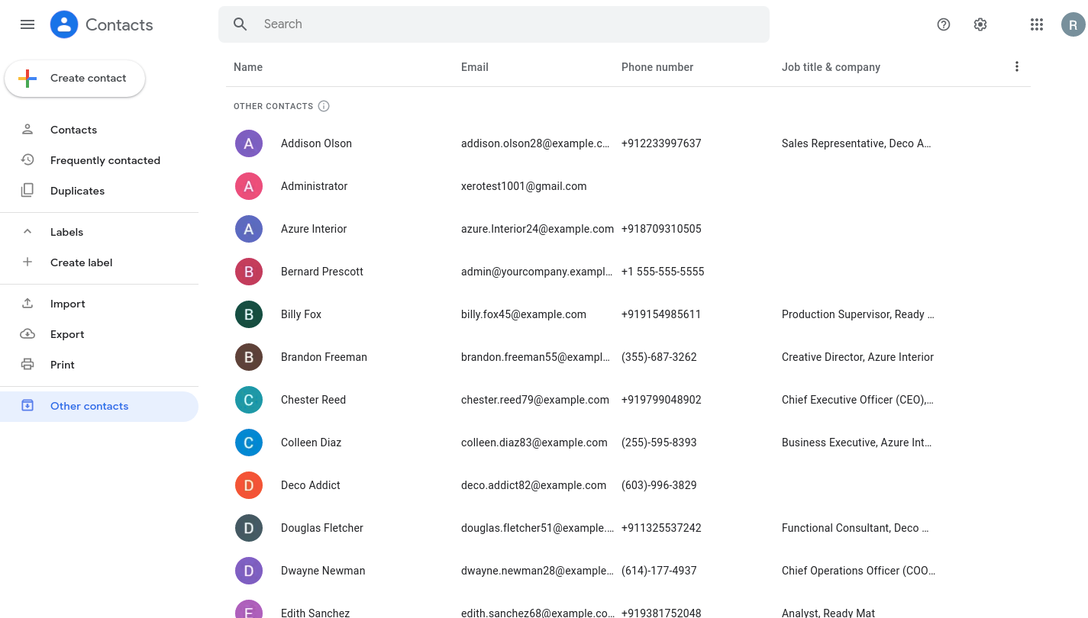Go to Frequently contacted
Image resolution: width=1088 pixels, height=618 pixels.
pyautogui.click(x=105, y=160)
